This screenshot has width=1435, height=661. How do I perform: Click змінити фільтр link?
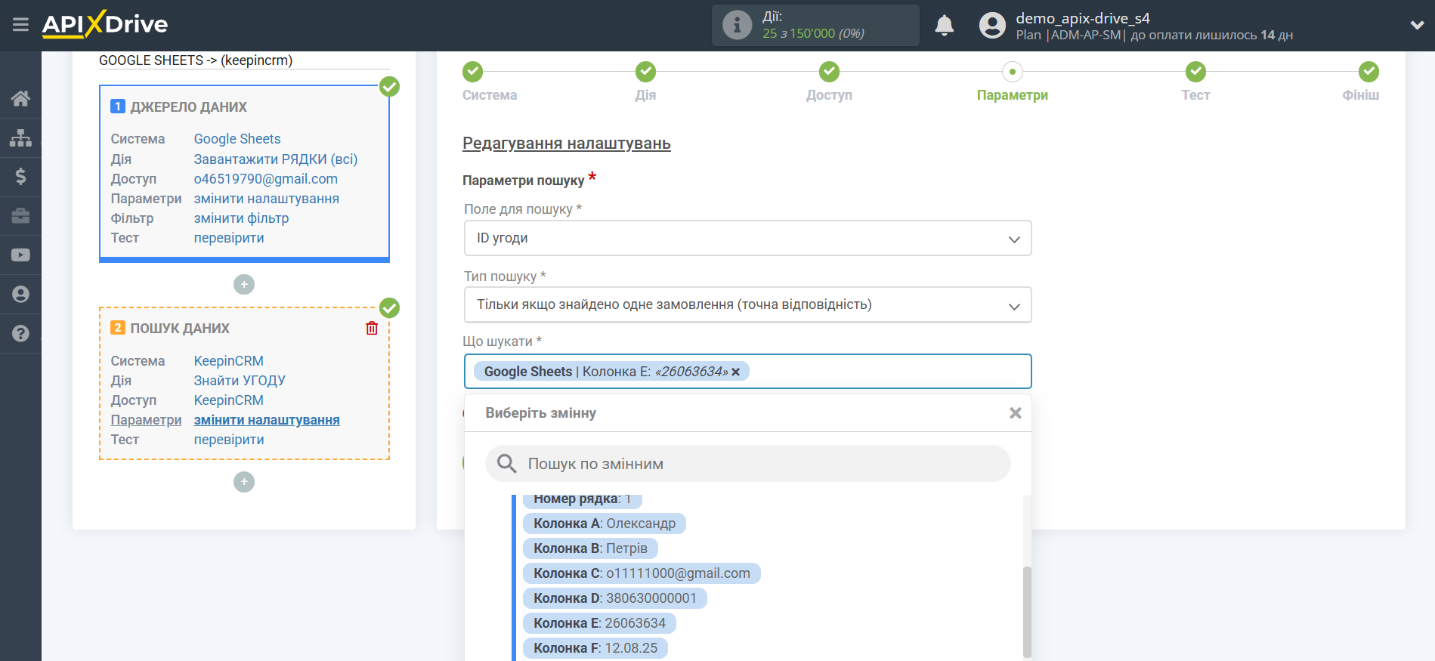242,218
